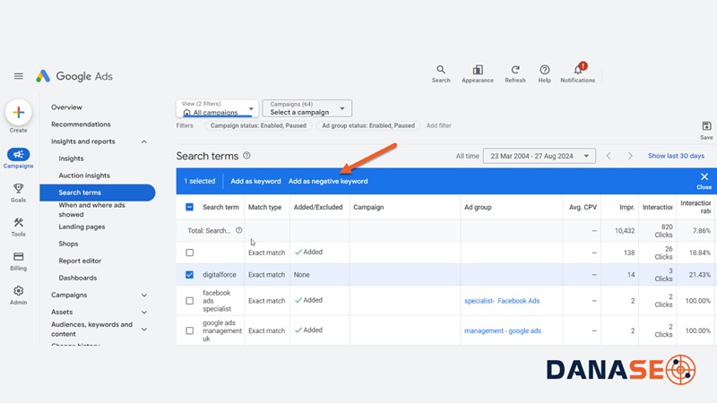Select Search terms in the sidebar
The height and width of the screenshot is (403, 717).
coord(98,193)
